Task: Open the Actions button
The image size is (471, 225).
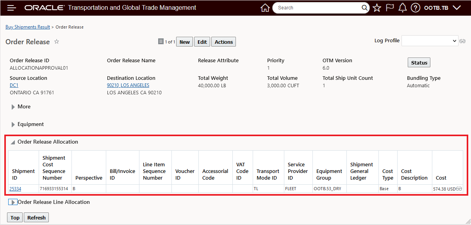Action: [x=224, y=42]
